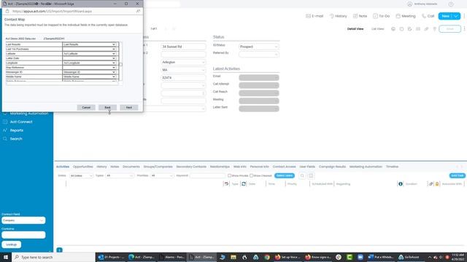Click the Contact Map vertical scrollbar
The height and width of the screenshot is (262, 467).
(120, 61)
